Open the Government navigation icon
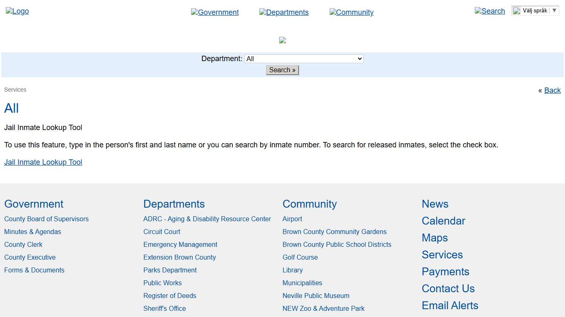 coord(215,12)
